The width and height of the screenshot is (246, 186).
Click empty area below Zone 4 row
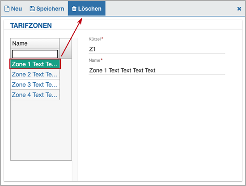pyautogui.click(x=41, y=130)
